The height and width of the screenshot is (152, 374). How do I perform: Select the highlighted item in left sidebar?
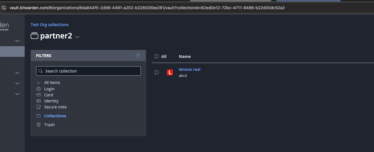tap(12, 52)
